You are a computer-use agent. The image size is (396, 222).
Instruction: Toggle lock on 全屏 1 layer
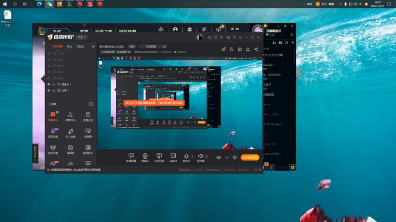(54, 90)
